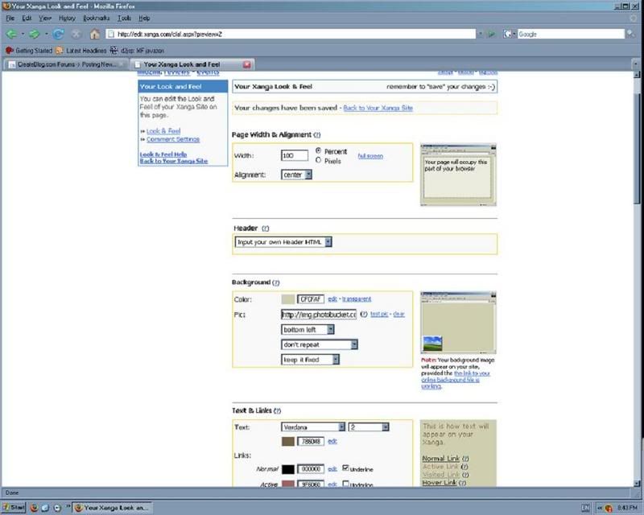Click the Look & Feel Help link

coord(163,154)
